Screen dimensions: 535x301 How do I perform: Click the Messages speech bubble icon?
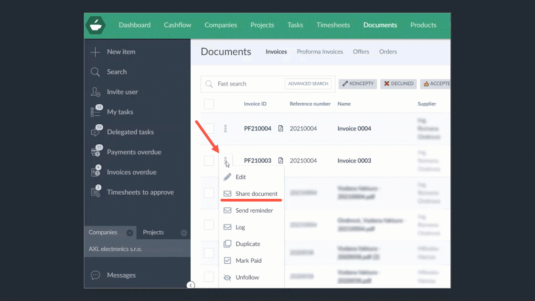click(x=95, y=275)
